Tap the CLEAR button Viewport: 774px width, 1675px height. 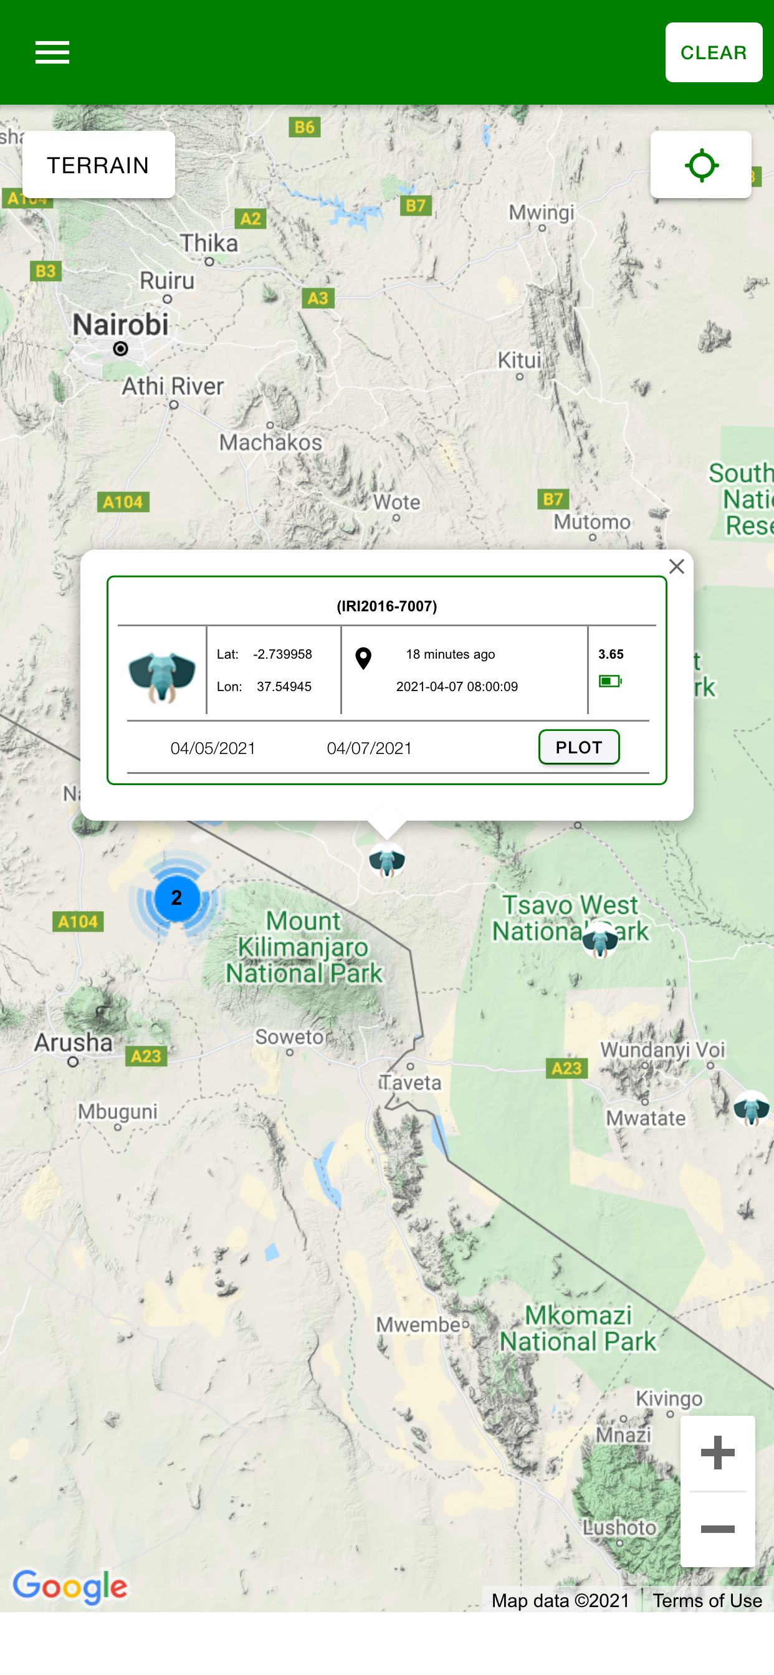tap(714, 53)
